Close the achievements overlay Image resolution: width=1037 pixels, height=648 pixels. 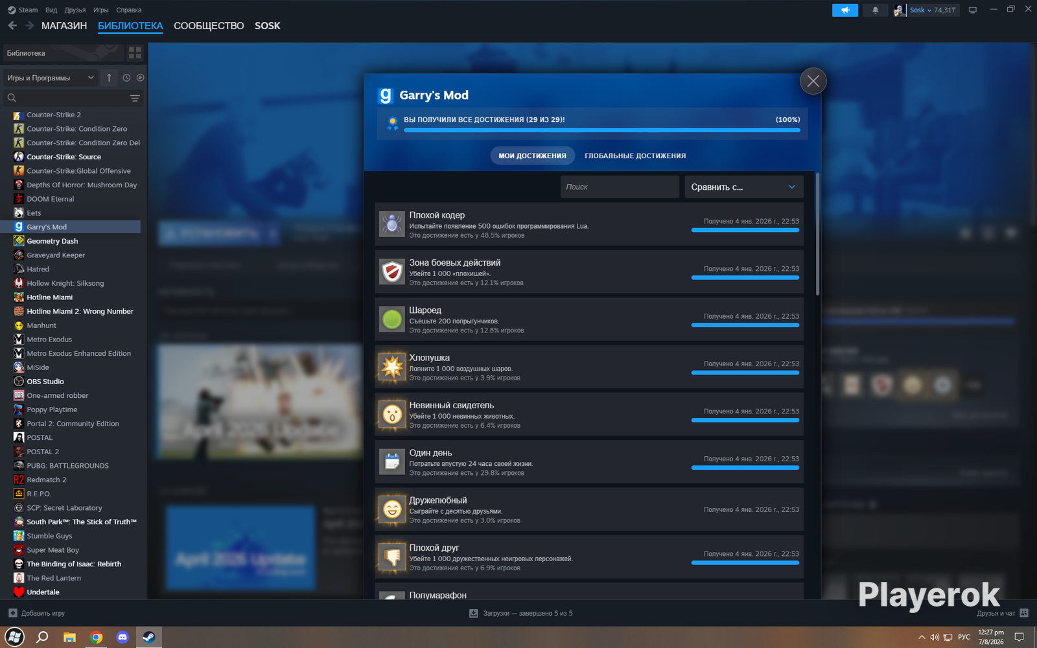813,81
